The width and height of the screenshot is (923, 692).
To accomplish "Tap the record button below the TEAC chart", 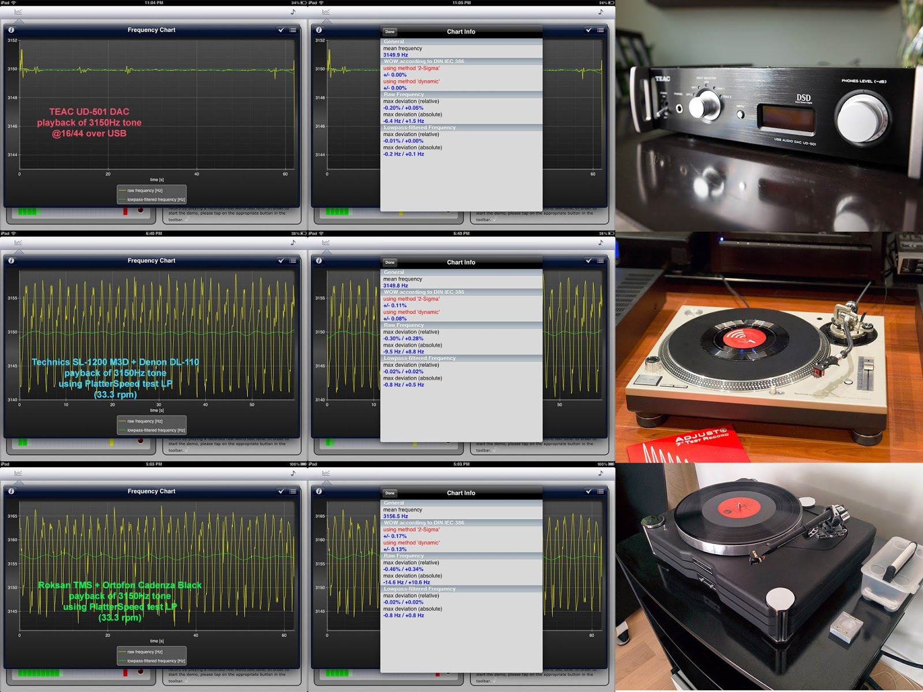I will [x=140, y=210].
